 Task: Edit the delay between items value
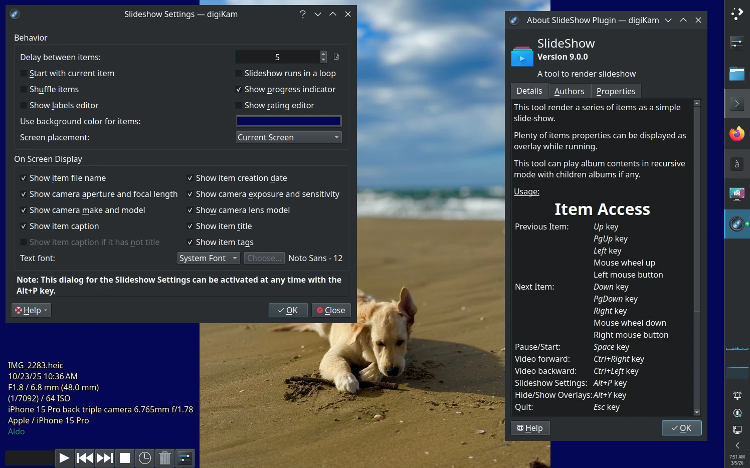tap(278, 57)
